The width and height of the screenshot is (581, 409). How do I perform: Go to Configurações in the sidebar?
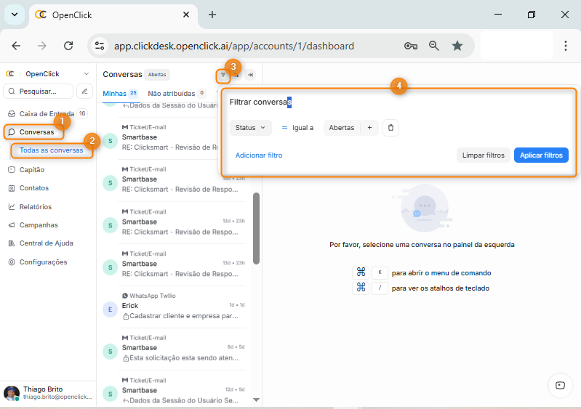tap(42, 262)
